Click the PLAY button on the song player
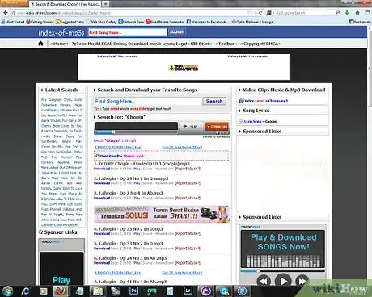372x297 pixels. 191,126
